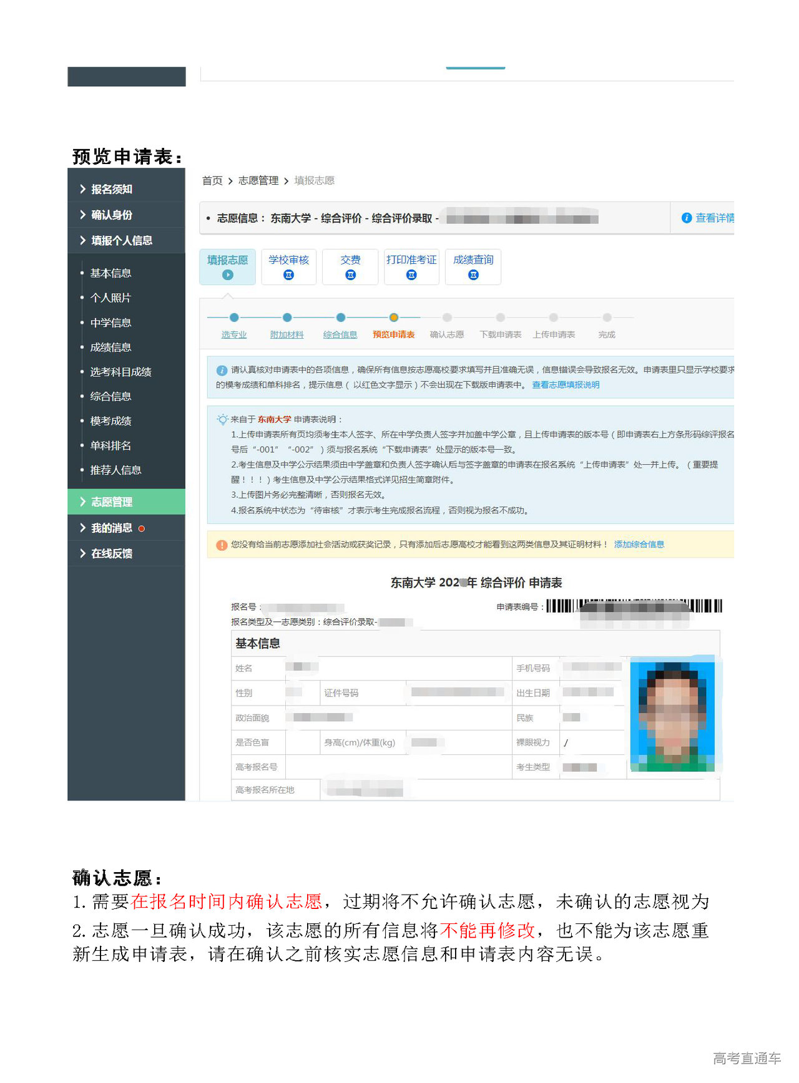Click the 查看志愿填报说明 link
The height and width of the screenshot is (1083, 799).
pyautogui.click(x=565, y=385)
